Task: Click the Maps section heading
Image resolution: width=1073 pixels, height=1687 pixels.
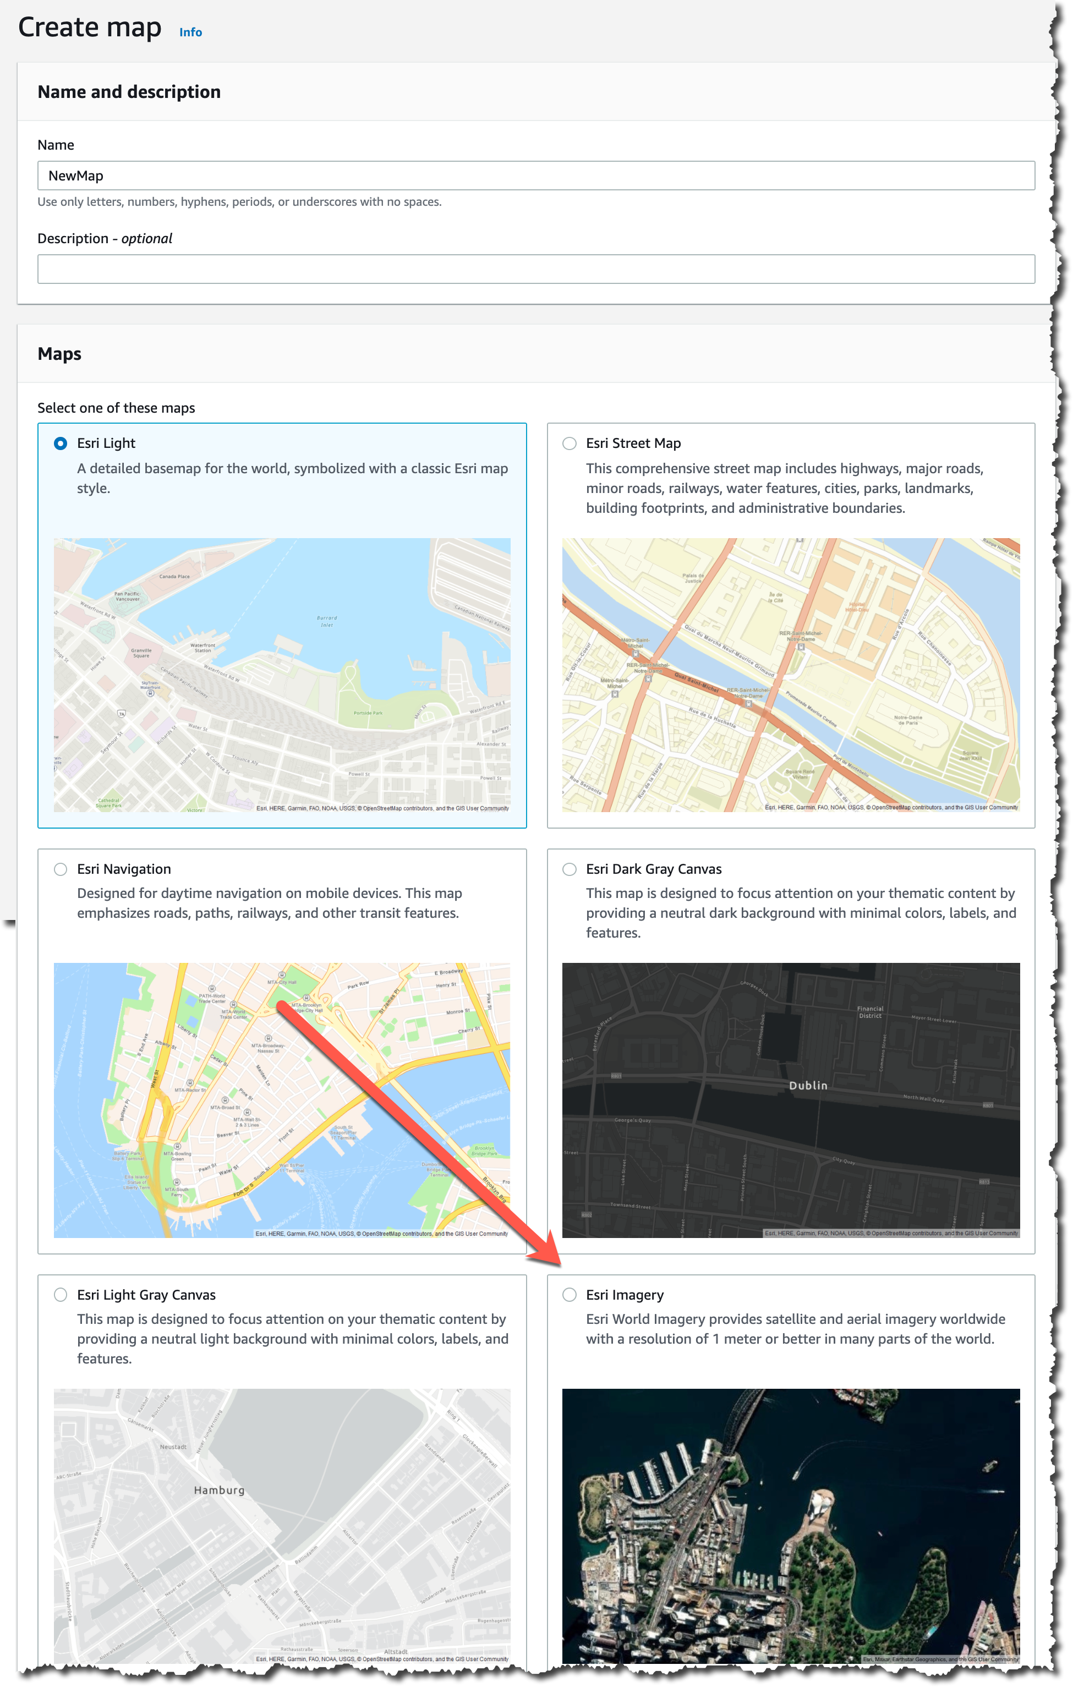Action: pyautogui.click(x=59, y=354)
